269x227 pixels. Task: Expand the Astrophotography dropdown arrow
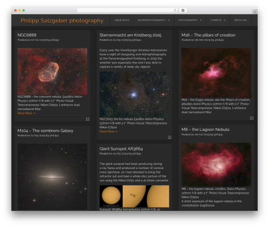[169, 20]
